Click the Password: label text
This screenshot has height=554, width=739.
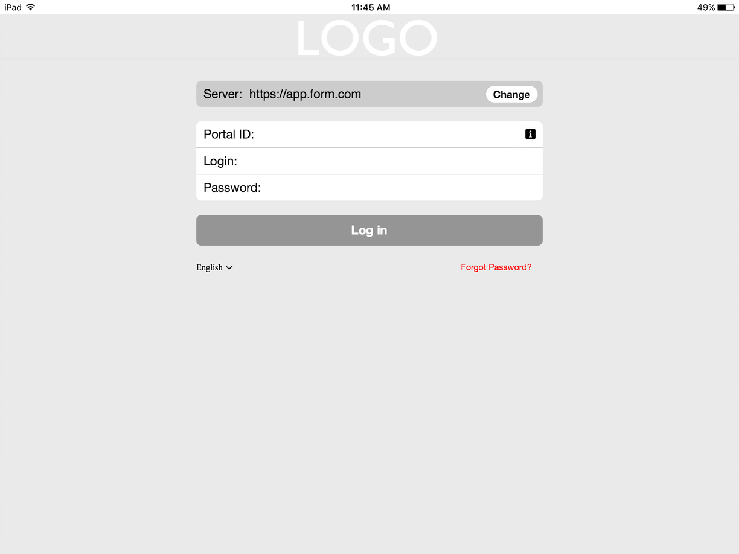pos(232,188)
